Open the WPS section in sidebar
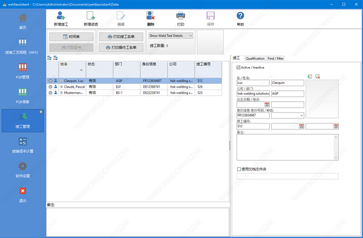Image resolution: width=363 pixels, height=238 pixels. click(x=22, y=42)
